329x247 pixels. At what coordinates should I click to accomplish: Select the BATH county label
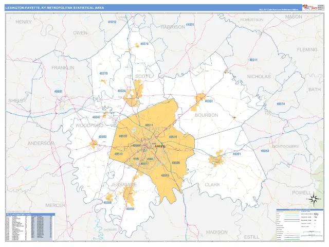click(x=315, y=90)
